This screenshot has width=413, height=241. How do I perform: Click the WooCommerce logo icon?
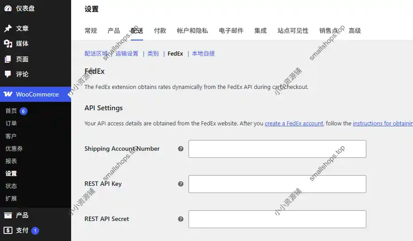(8, 94)
